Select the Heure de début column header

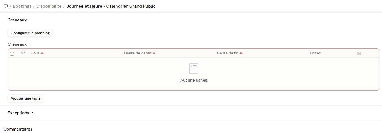tap(138, 53)
